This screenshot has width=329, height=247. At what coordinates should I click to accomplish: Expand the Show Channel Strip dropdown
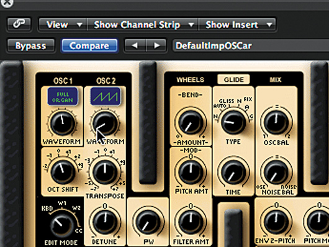[x=143, y=25]
